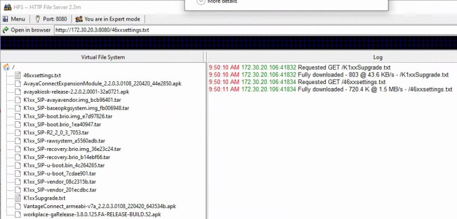Select K1xx_SIP-vendor_08c2315b.tar
Viewport: 457px width, 219px height.
pos(60,181)
